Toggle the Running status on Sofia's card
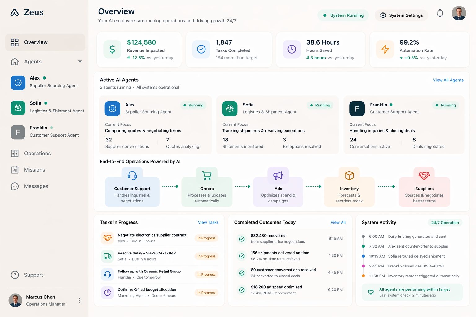This screenshot has height=317, width=476. (x=320, y=105)
